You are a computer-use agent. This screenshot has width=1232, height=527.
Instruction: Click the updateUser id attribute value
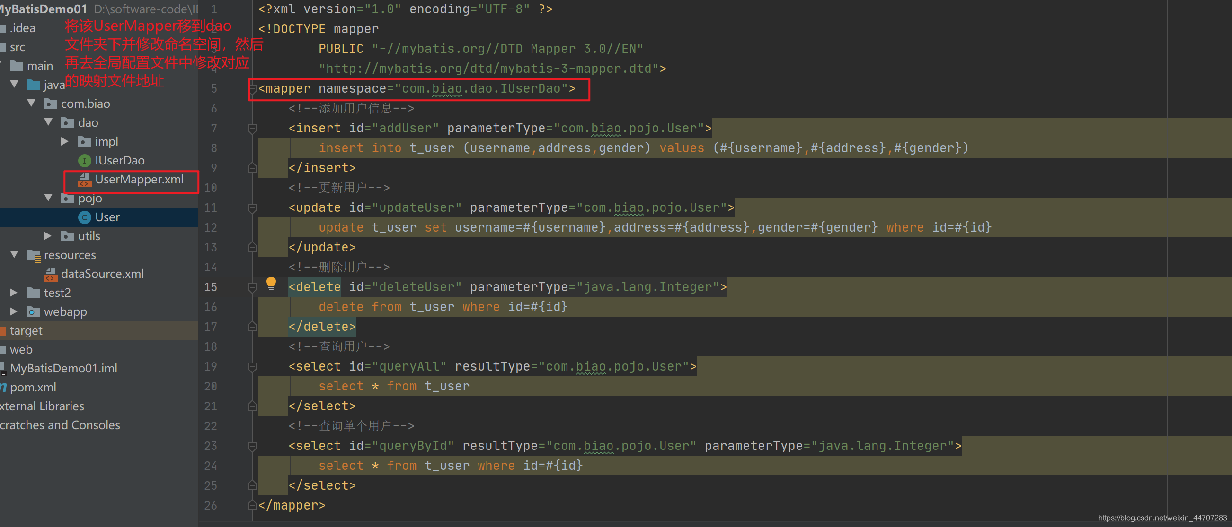click(x=417, y=208)
